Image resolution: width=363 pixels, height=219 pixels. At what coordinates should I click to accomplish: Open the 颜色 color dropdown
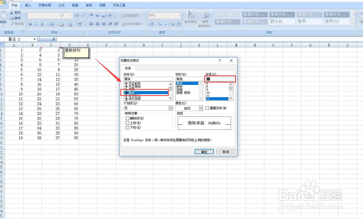point(201,108)
